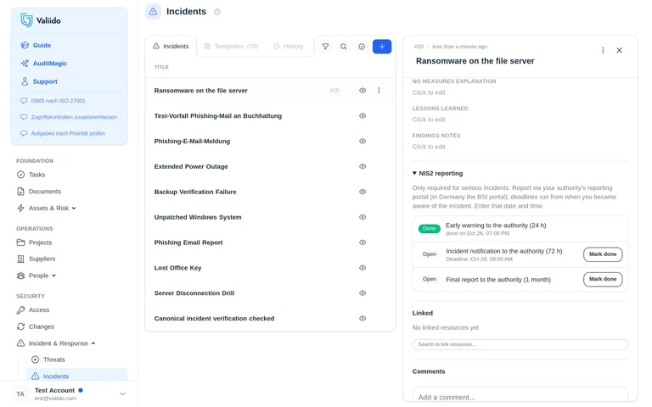Viewport: 652px width, 407px height.
Task: Click the green Done status badge
Action: coord(429,228)
